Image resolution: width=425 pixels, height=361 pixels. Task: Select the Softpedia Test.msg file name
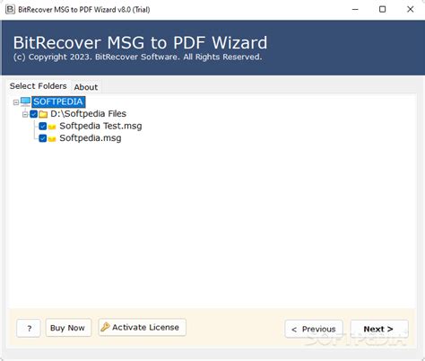(100, 126)
